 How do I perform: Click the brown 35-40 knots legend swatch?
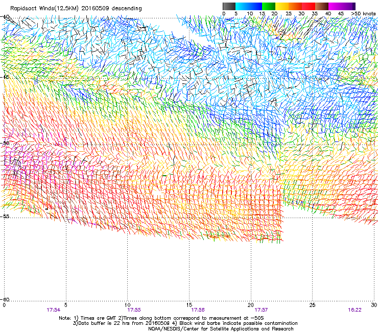click(x=322, y=6)
